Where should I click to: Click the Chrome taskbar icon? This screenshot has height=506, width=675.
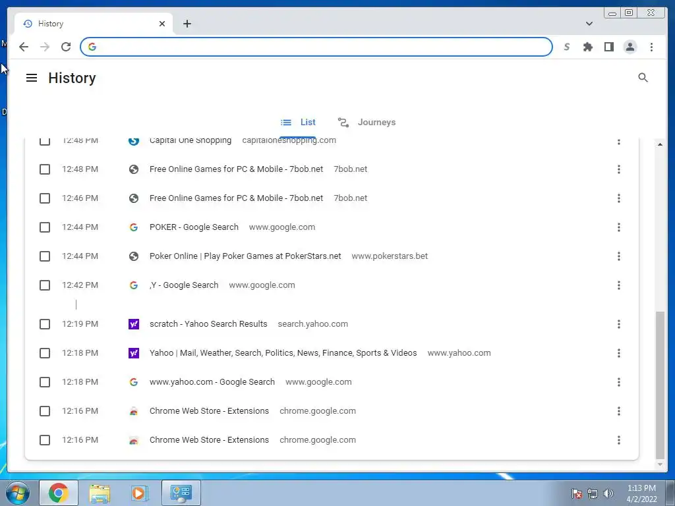(59, 493)
